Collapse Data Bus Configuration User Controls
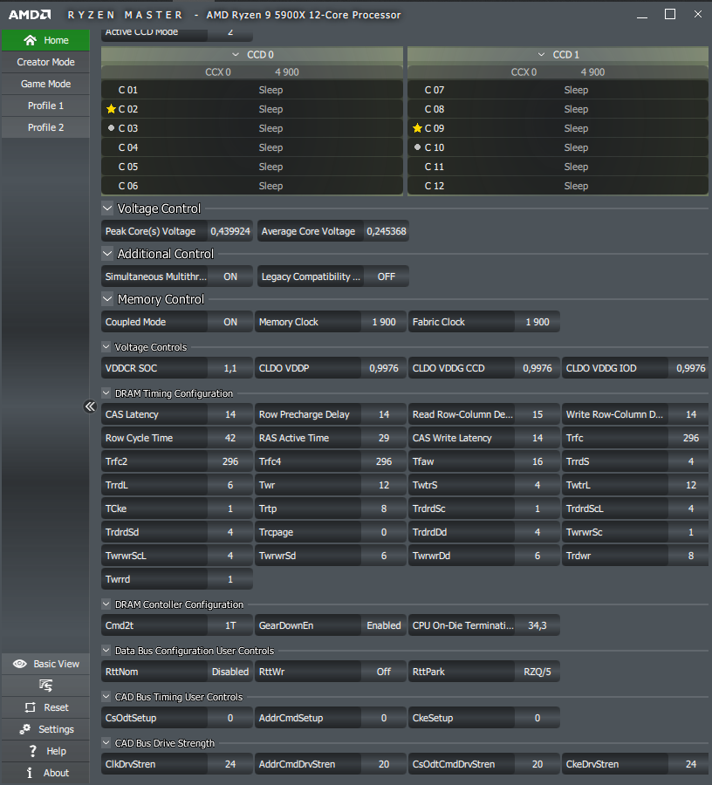 click(x=106, y=651)
